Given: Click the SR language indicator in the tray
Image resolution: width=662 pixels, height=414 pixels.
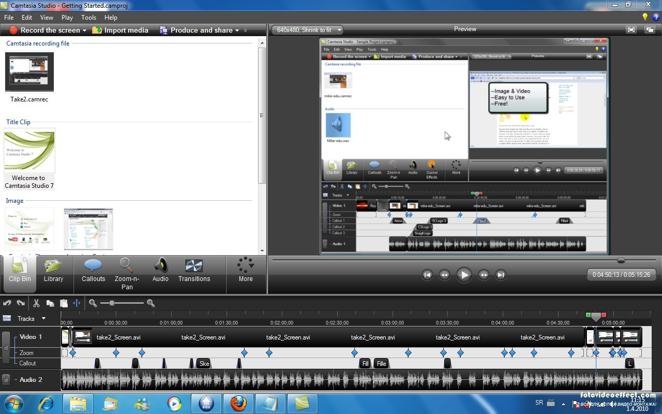Looking at the screenshot, I should click(538, 403).
